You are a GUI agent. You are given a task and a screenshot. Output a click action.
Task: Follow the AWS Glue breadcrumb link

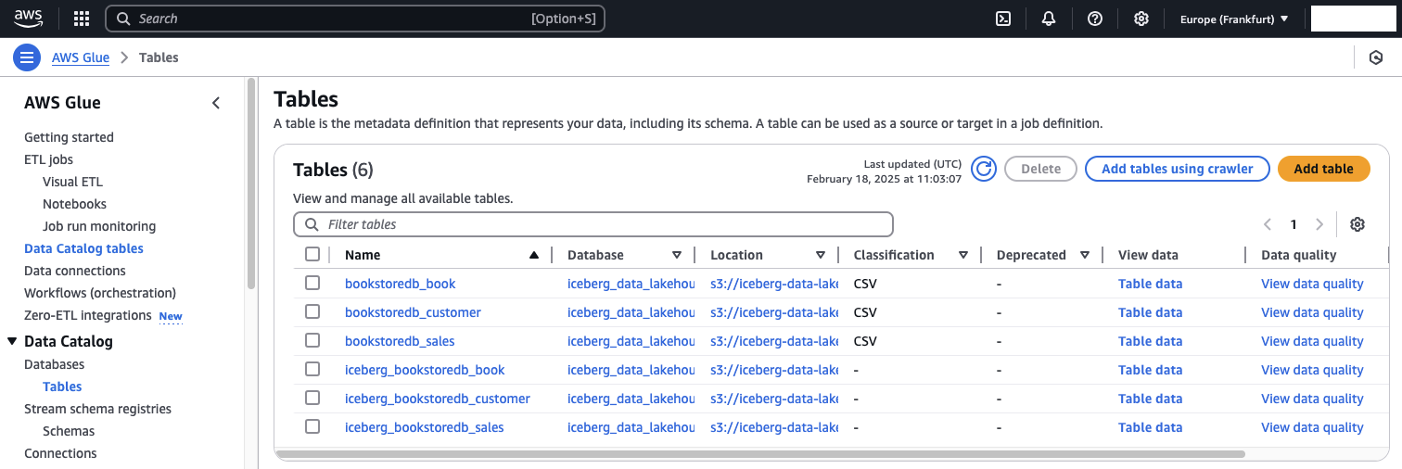coord(81,57)
